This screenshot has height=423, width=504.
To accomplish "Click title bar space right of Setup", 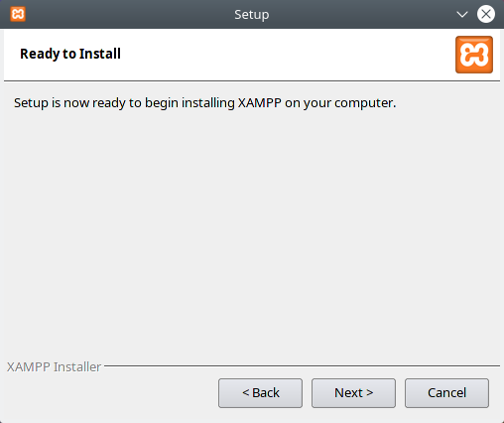I will tap(362, 14).
